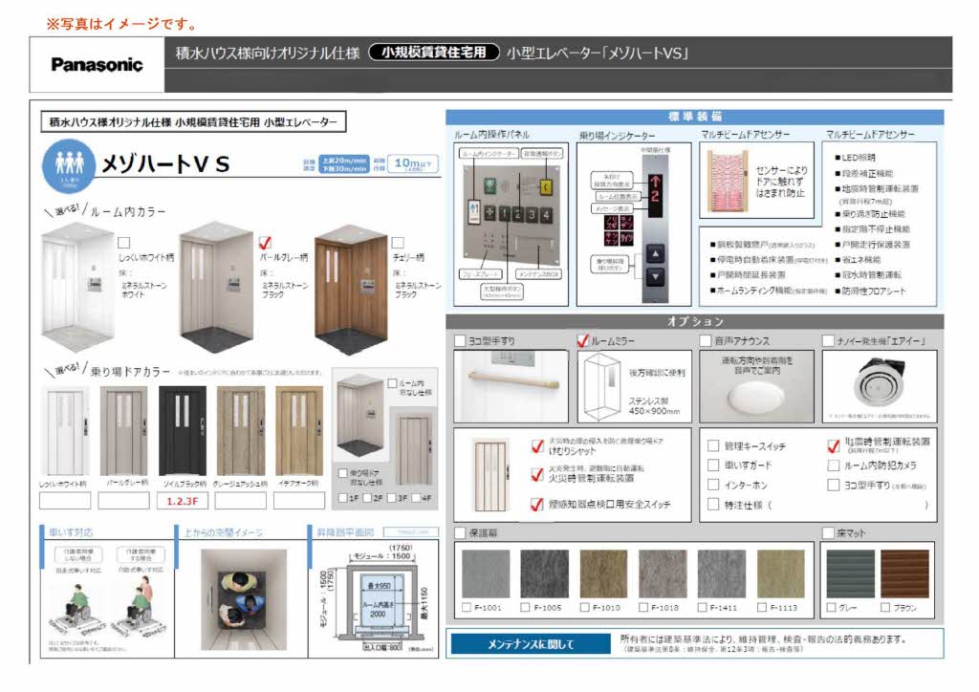979x692 pixels.
Task: Click the ソイルブラック柄 black door thumbnail
Action: coord(183,430)
